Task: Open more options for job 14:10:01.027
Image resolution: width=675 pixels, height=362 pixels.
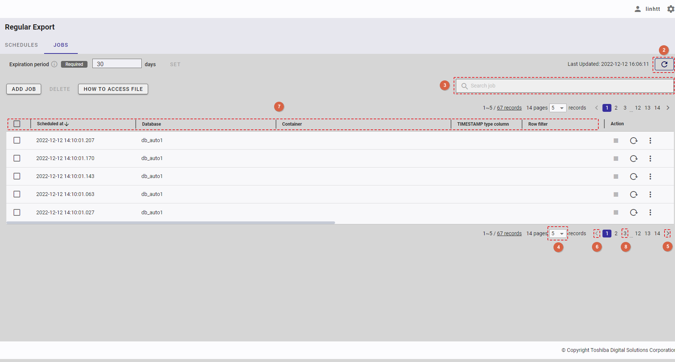Action: pos(650,212)
